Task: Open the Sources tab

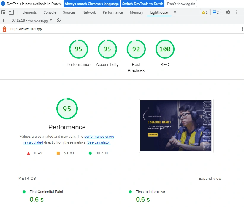Action: point(69,12)
